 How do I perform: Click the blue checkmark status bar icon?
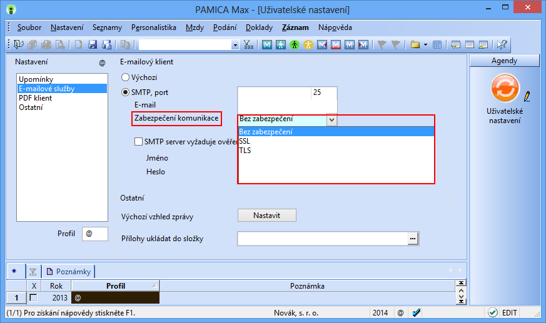click(416, 312)
